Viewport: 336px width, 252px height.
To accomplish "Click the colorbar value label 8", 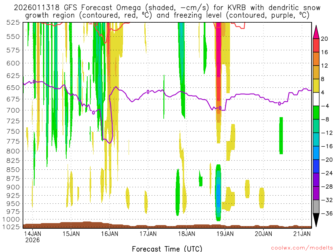I will point(323,79).
